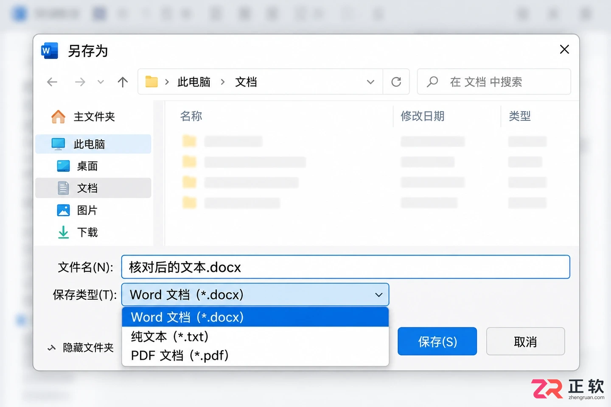The width and height of the screenshot is (611, 407).
Task: Select 文档 in the address path
Action: (246, 82)
